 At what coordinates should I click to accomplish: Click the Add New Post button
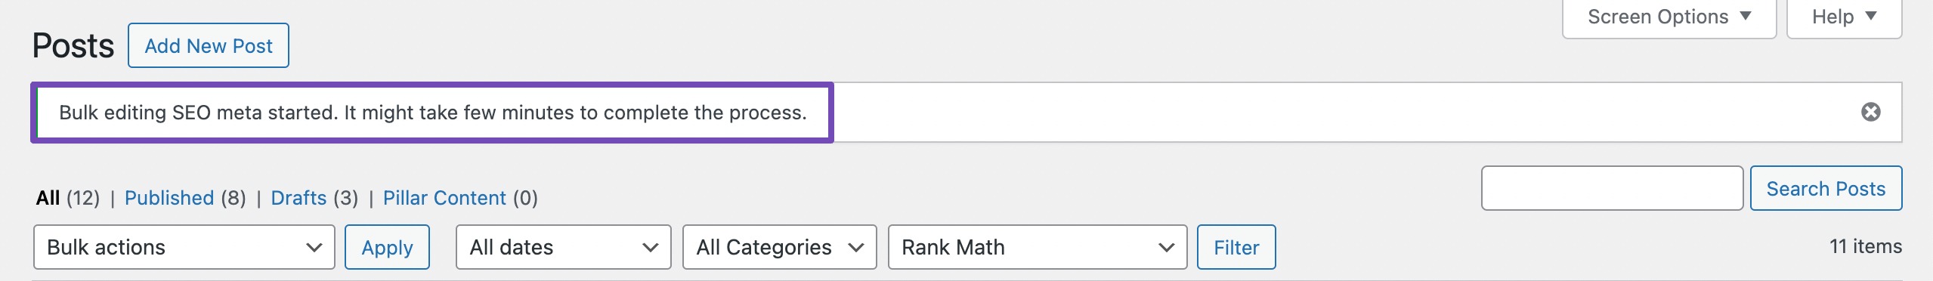[209, 45]
